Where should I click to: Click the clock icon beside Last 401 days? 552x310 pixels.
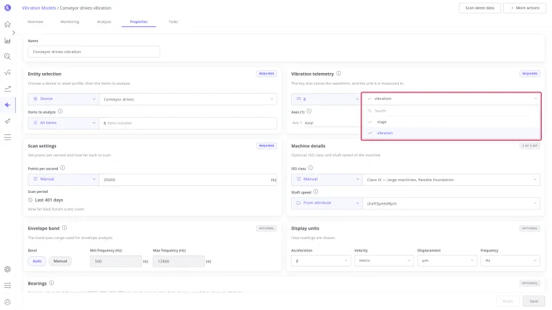pyautogui.click(x=30, y=200)
